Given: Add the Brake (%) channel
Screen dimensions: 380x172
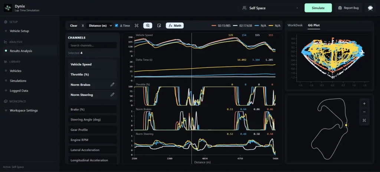Looking at the screenshot, I should [x=92, y=109].
